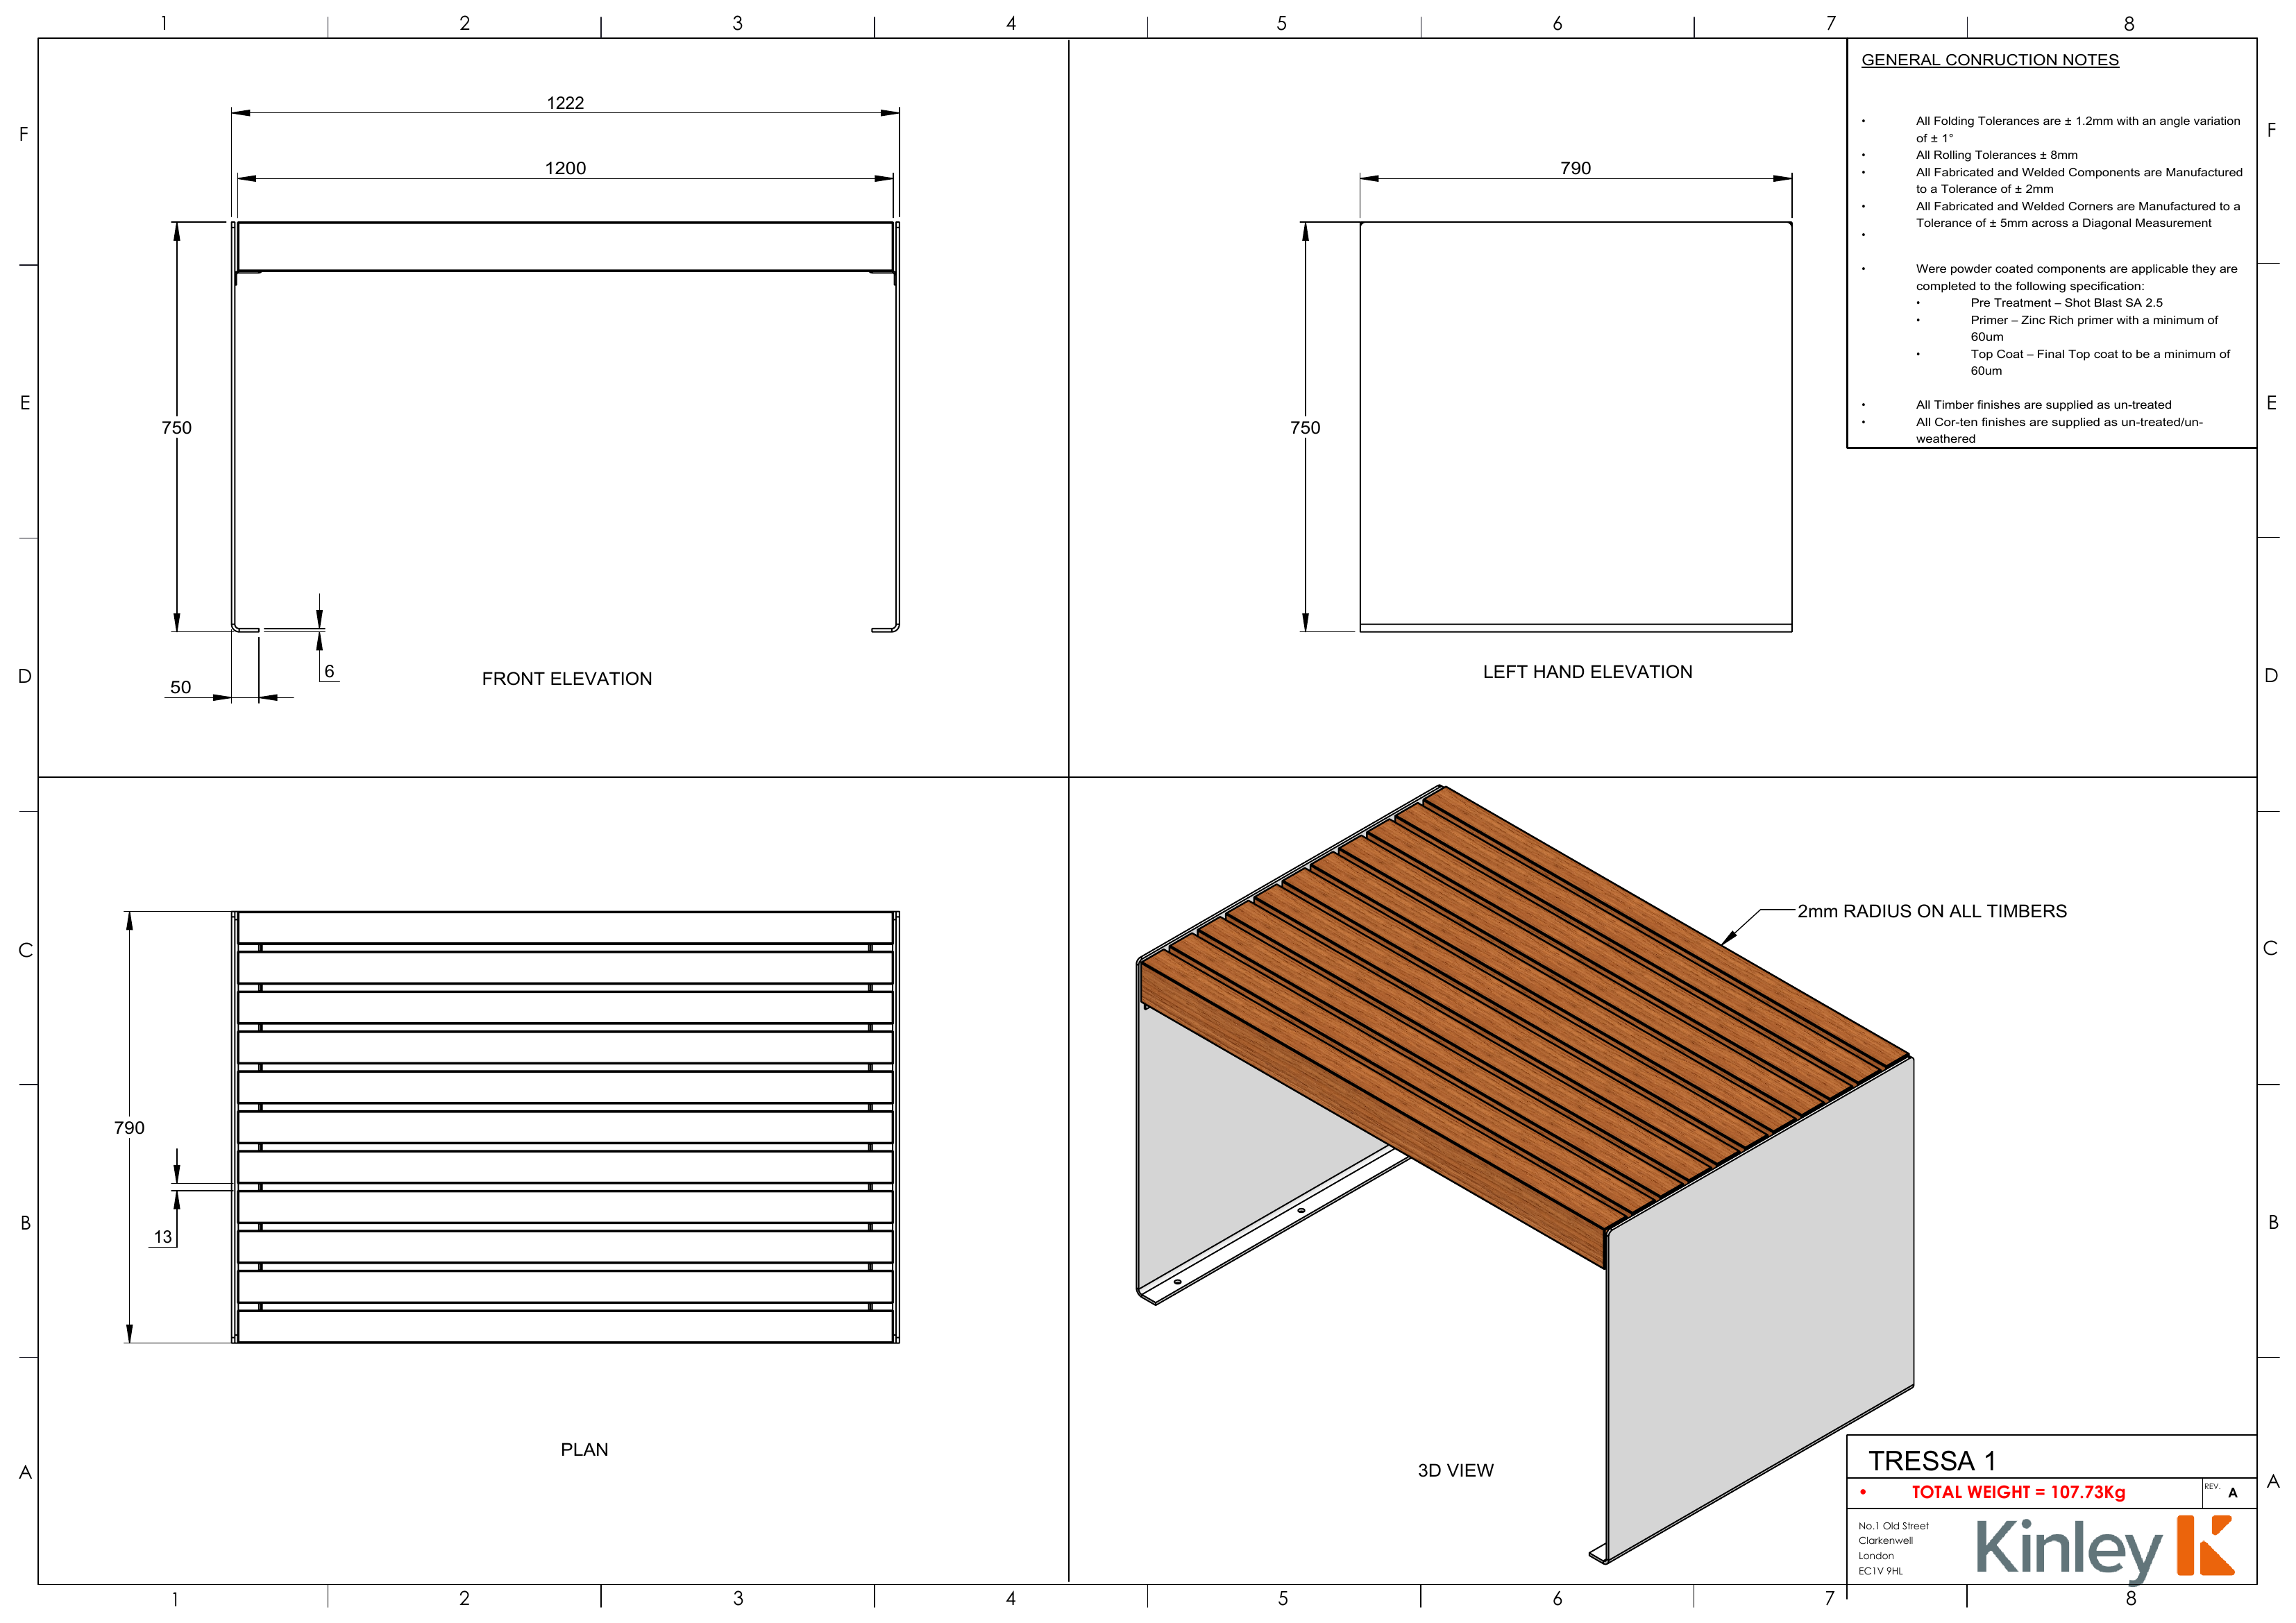The height and width of the screenshot is (1623, 2296).
Task: Click the FRONT ELEVATION view label
Action: click(x=566, y=679)
